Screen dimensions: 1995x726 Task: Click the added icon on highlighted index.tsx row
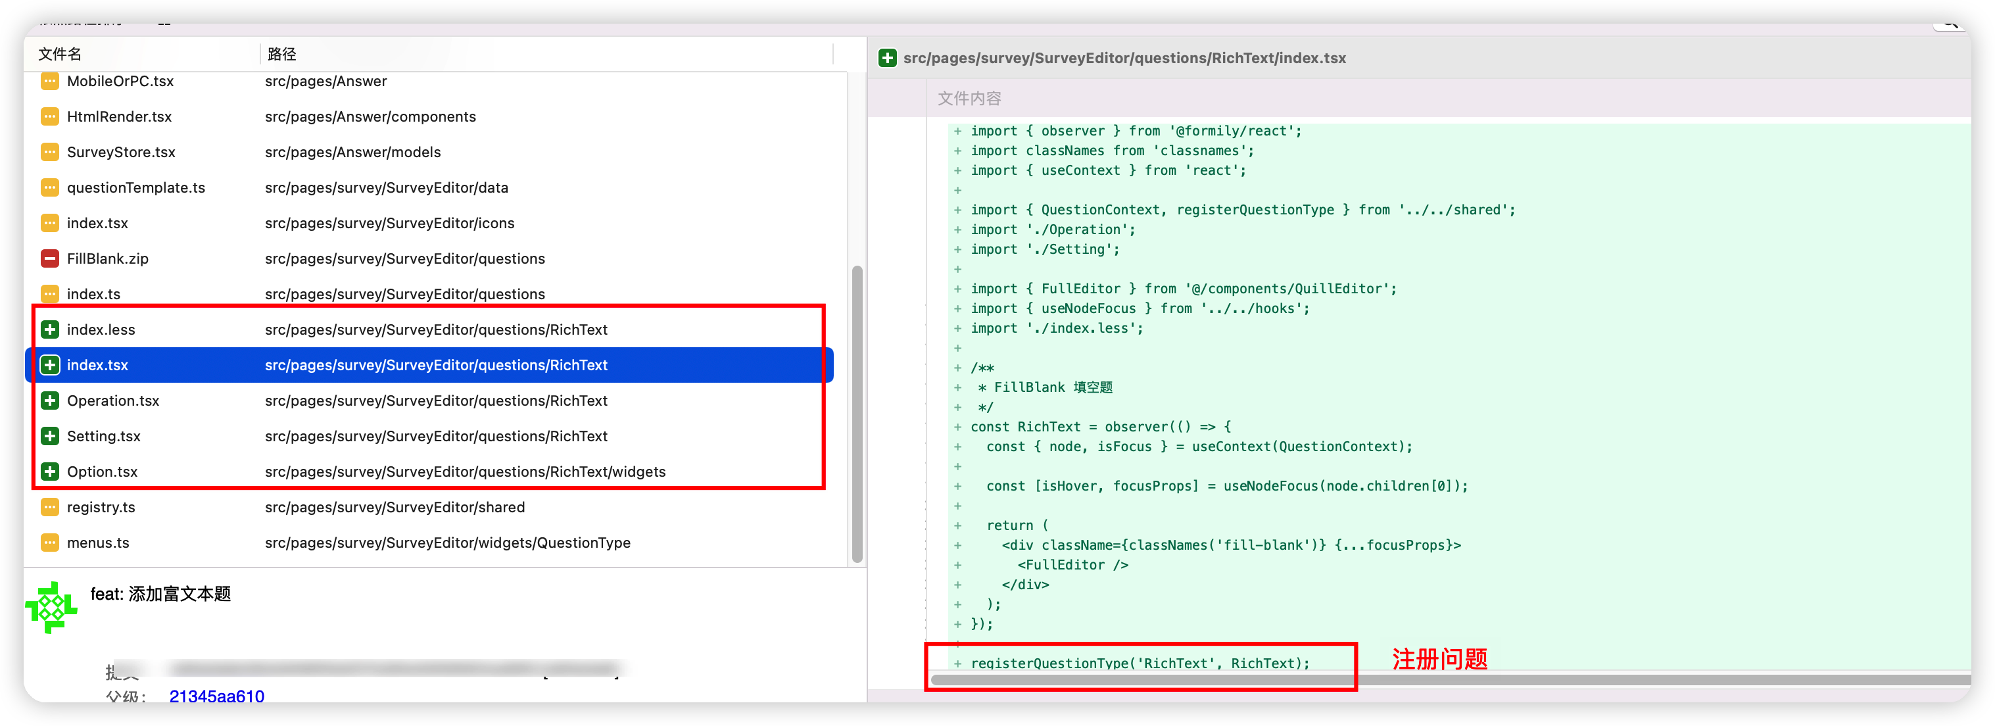[49, 366]
